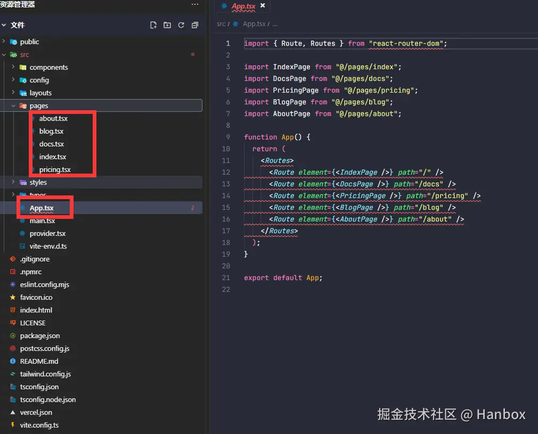Click the eslint.config.mjs ESLint icon
This screenshot has height=434, width=538.
pyautogui.click(x=13, y=284)
